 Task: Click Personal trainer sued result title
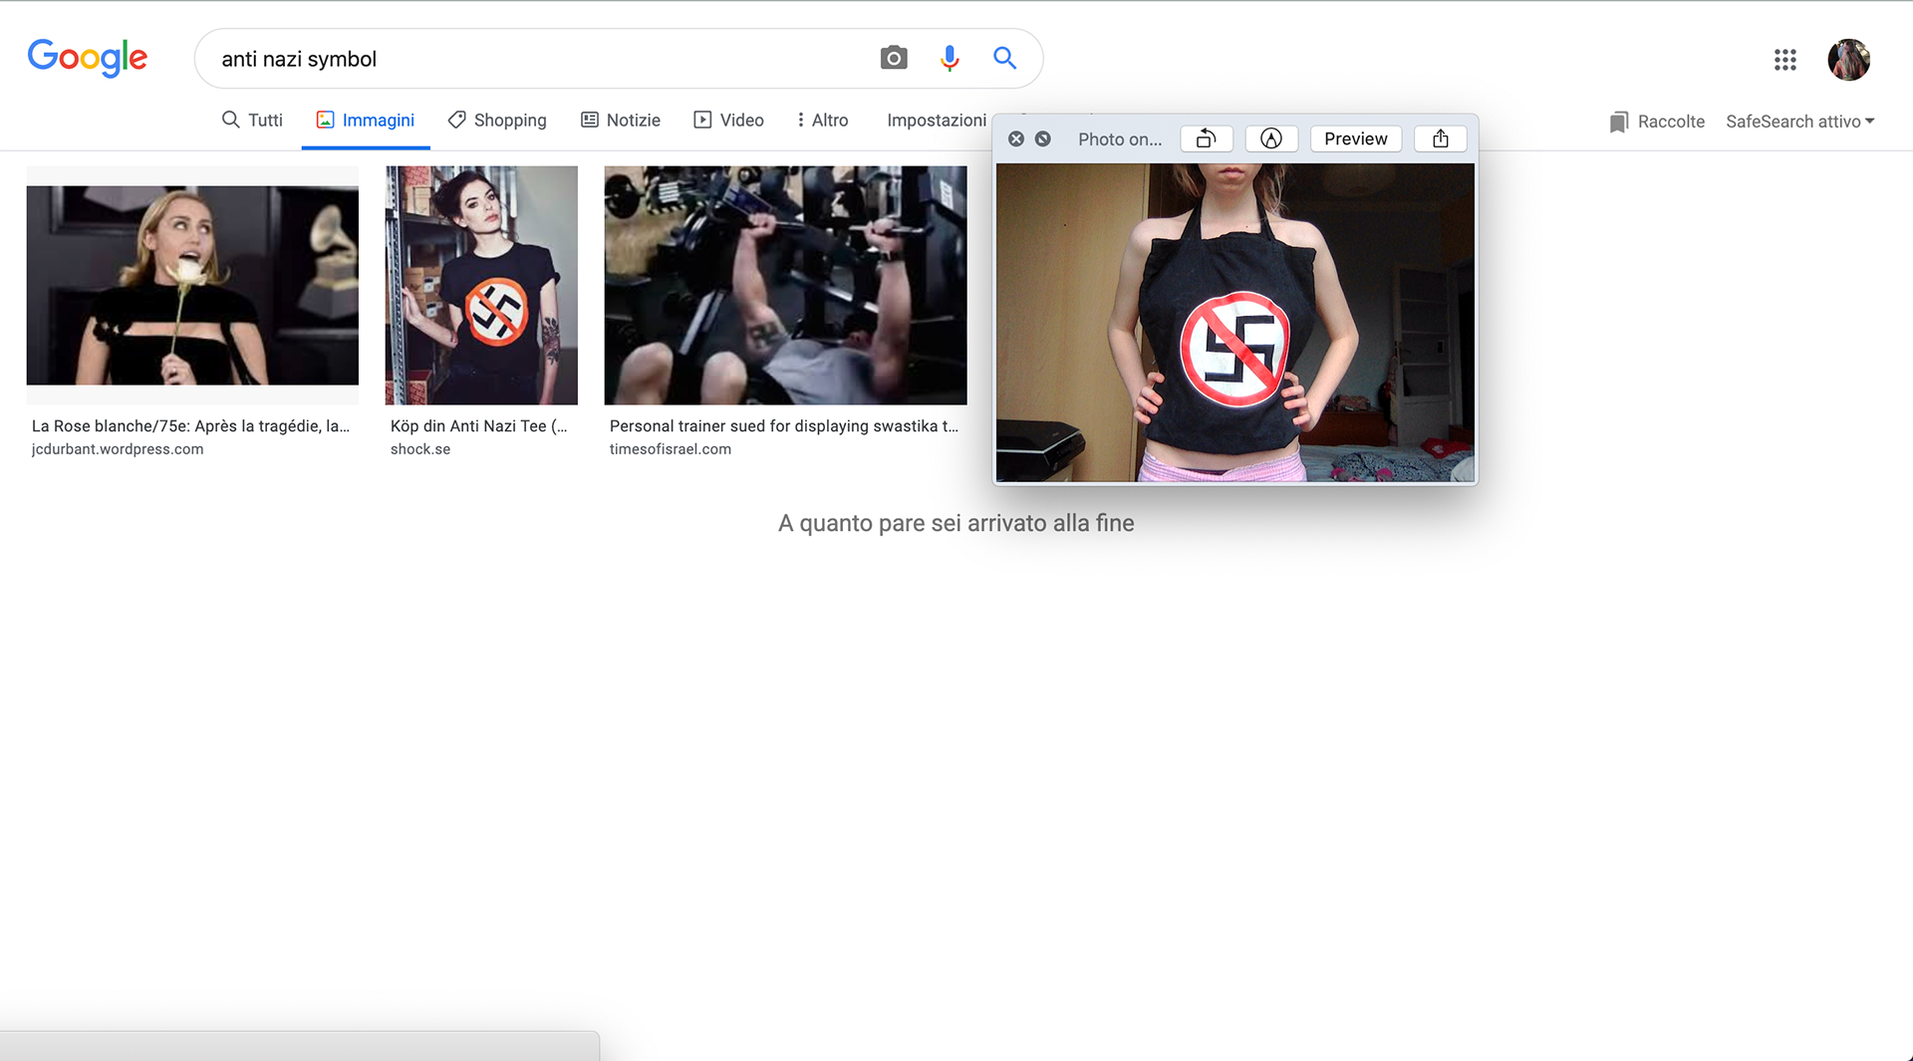(784, 425)
